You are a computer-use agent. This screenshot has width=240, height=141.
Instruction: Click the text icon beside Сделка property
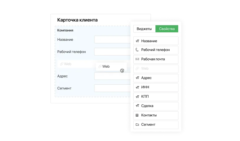click(137, 106)
